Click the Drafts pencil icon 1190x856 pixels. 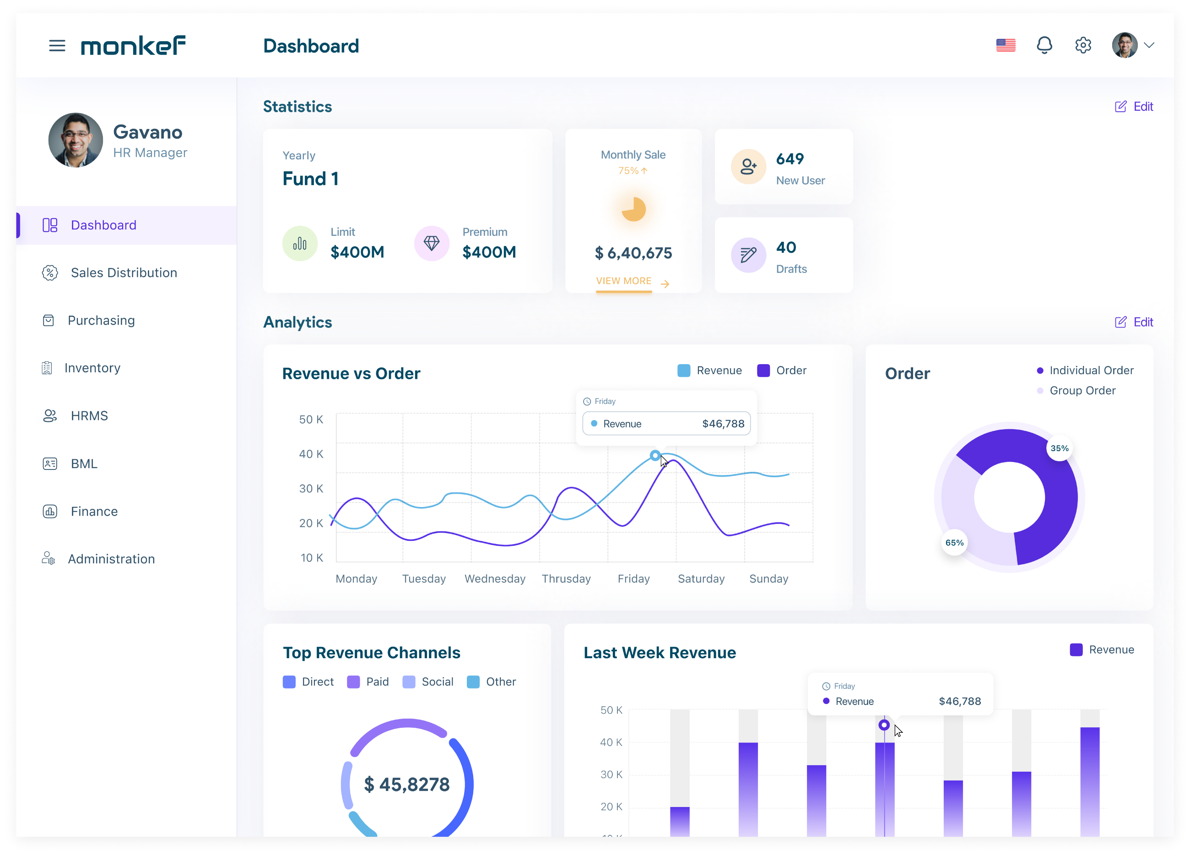click(748, 255)
